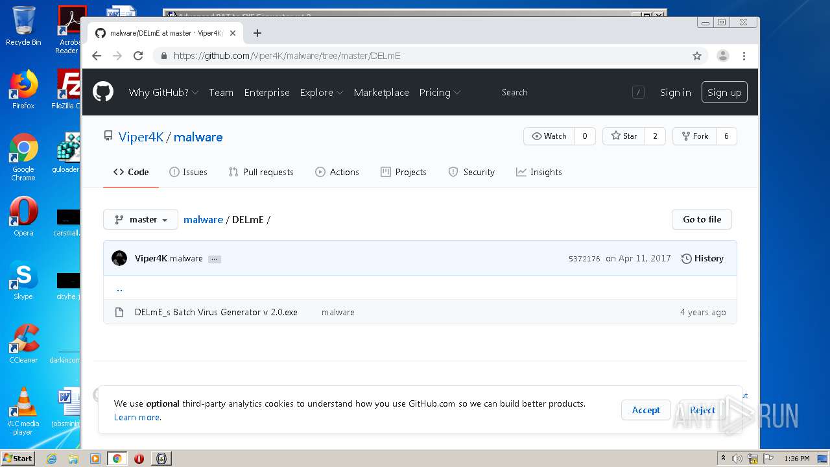Image resolution: width=830 pixels, height=467 pixels.
Task: Switch to the Projects tab
Action: [403, 172]
